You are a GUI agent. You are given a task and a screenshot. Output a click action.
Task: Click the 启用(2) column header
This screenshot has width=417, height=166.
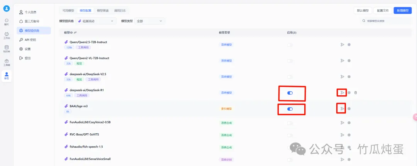292,33
